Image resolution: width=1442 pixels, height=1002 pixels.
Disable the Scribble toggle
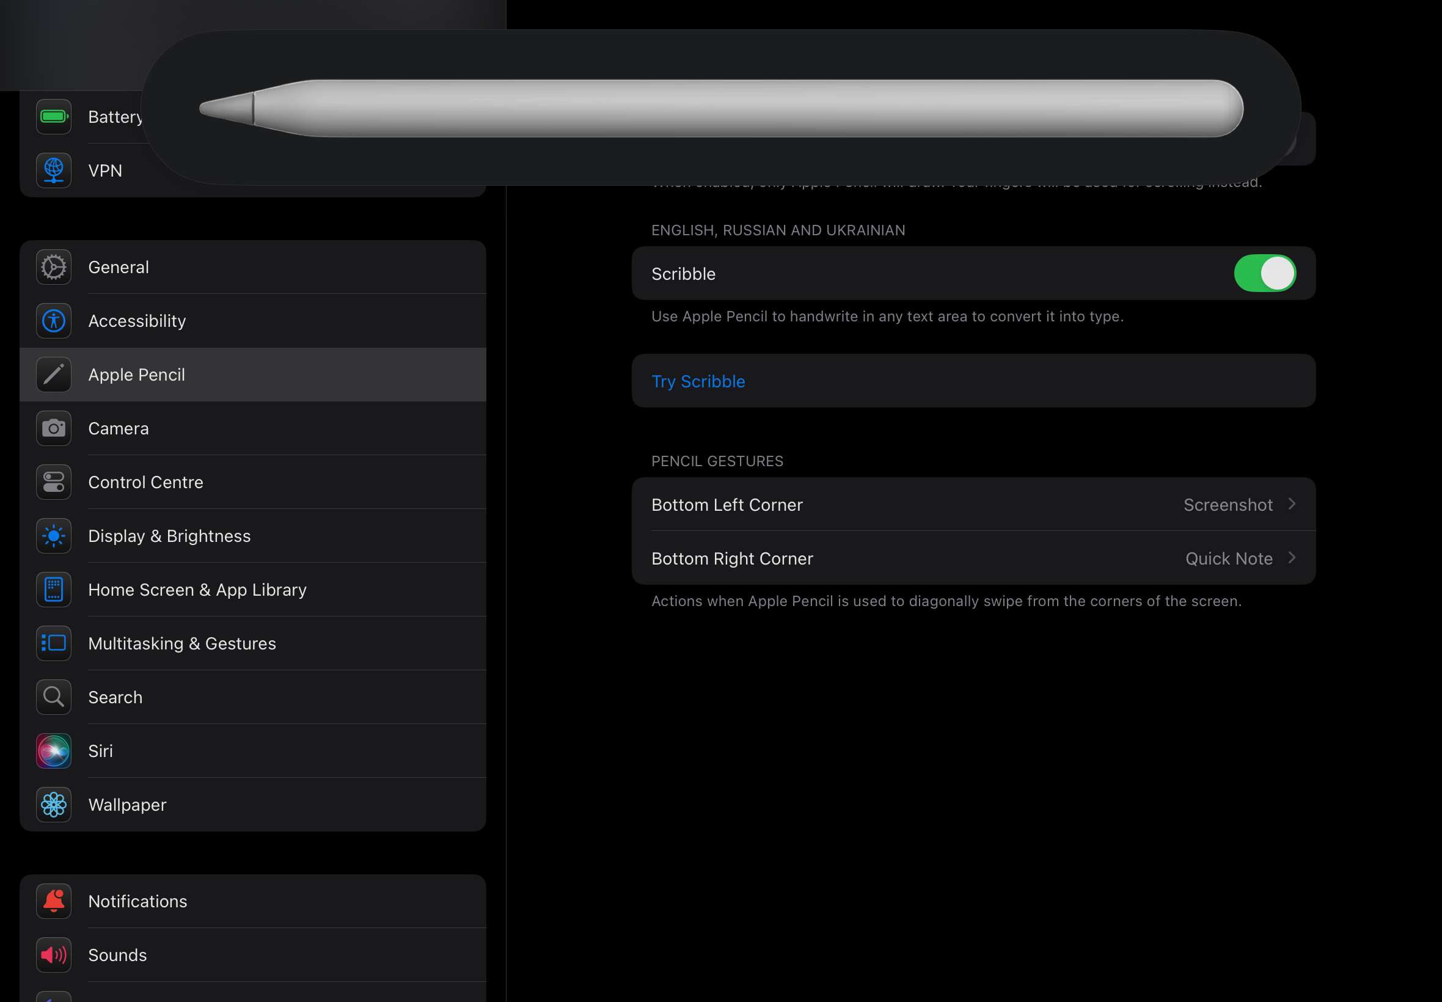pos(1264,274)
